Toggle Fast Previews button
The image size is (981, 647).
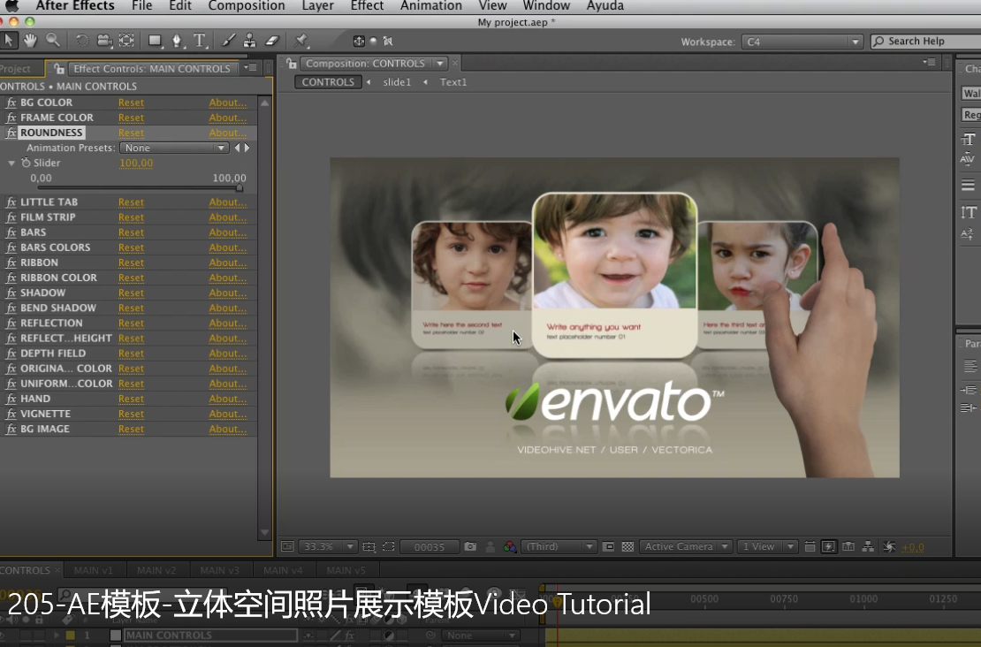click(x=828, y=547)
